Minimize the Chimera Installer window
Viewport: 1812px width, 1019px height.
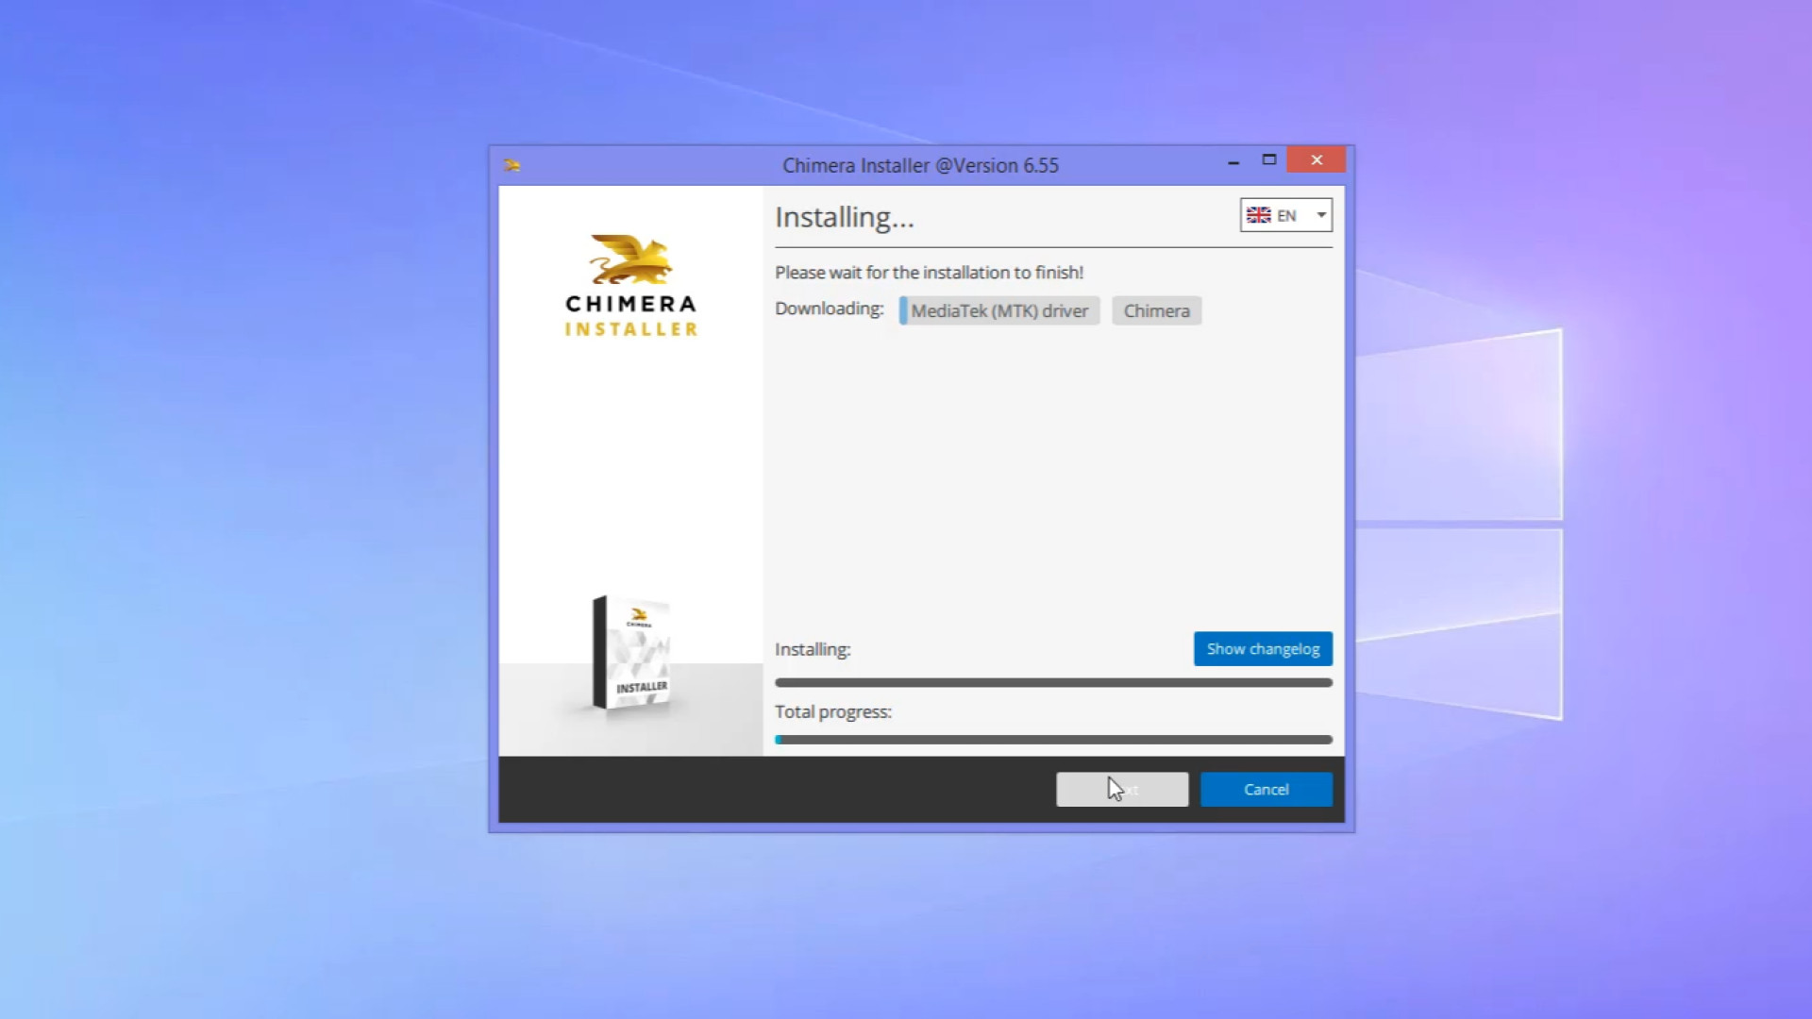pyautogui.click(x=1233, y=161)
